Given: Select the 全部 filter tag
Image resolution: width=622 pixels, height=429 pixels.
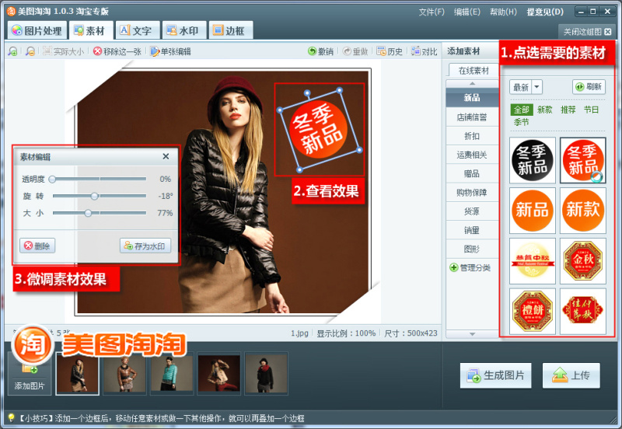Looking at the screenshot, I should click(x=521, y=110).
